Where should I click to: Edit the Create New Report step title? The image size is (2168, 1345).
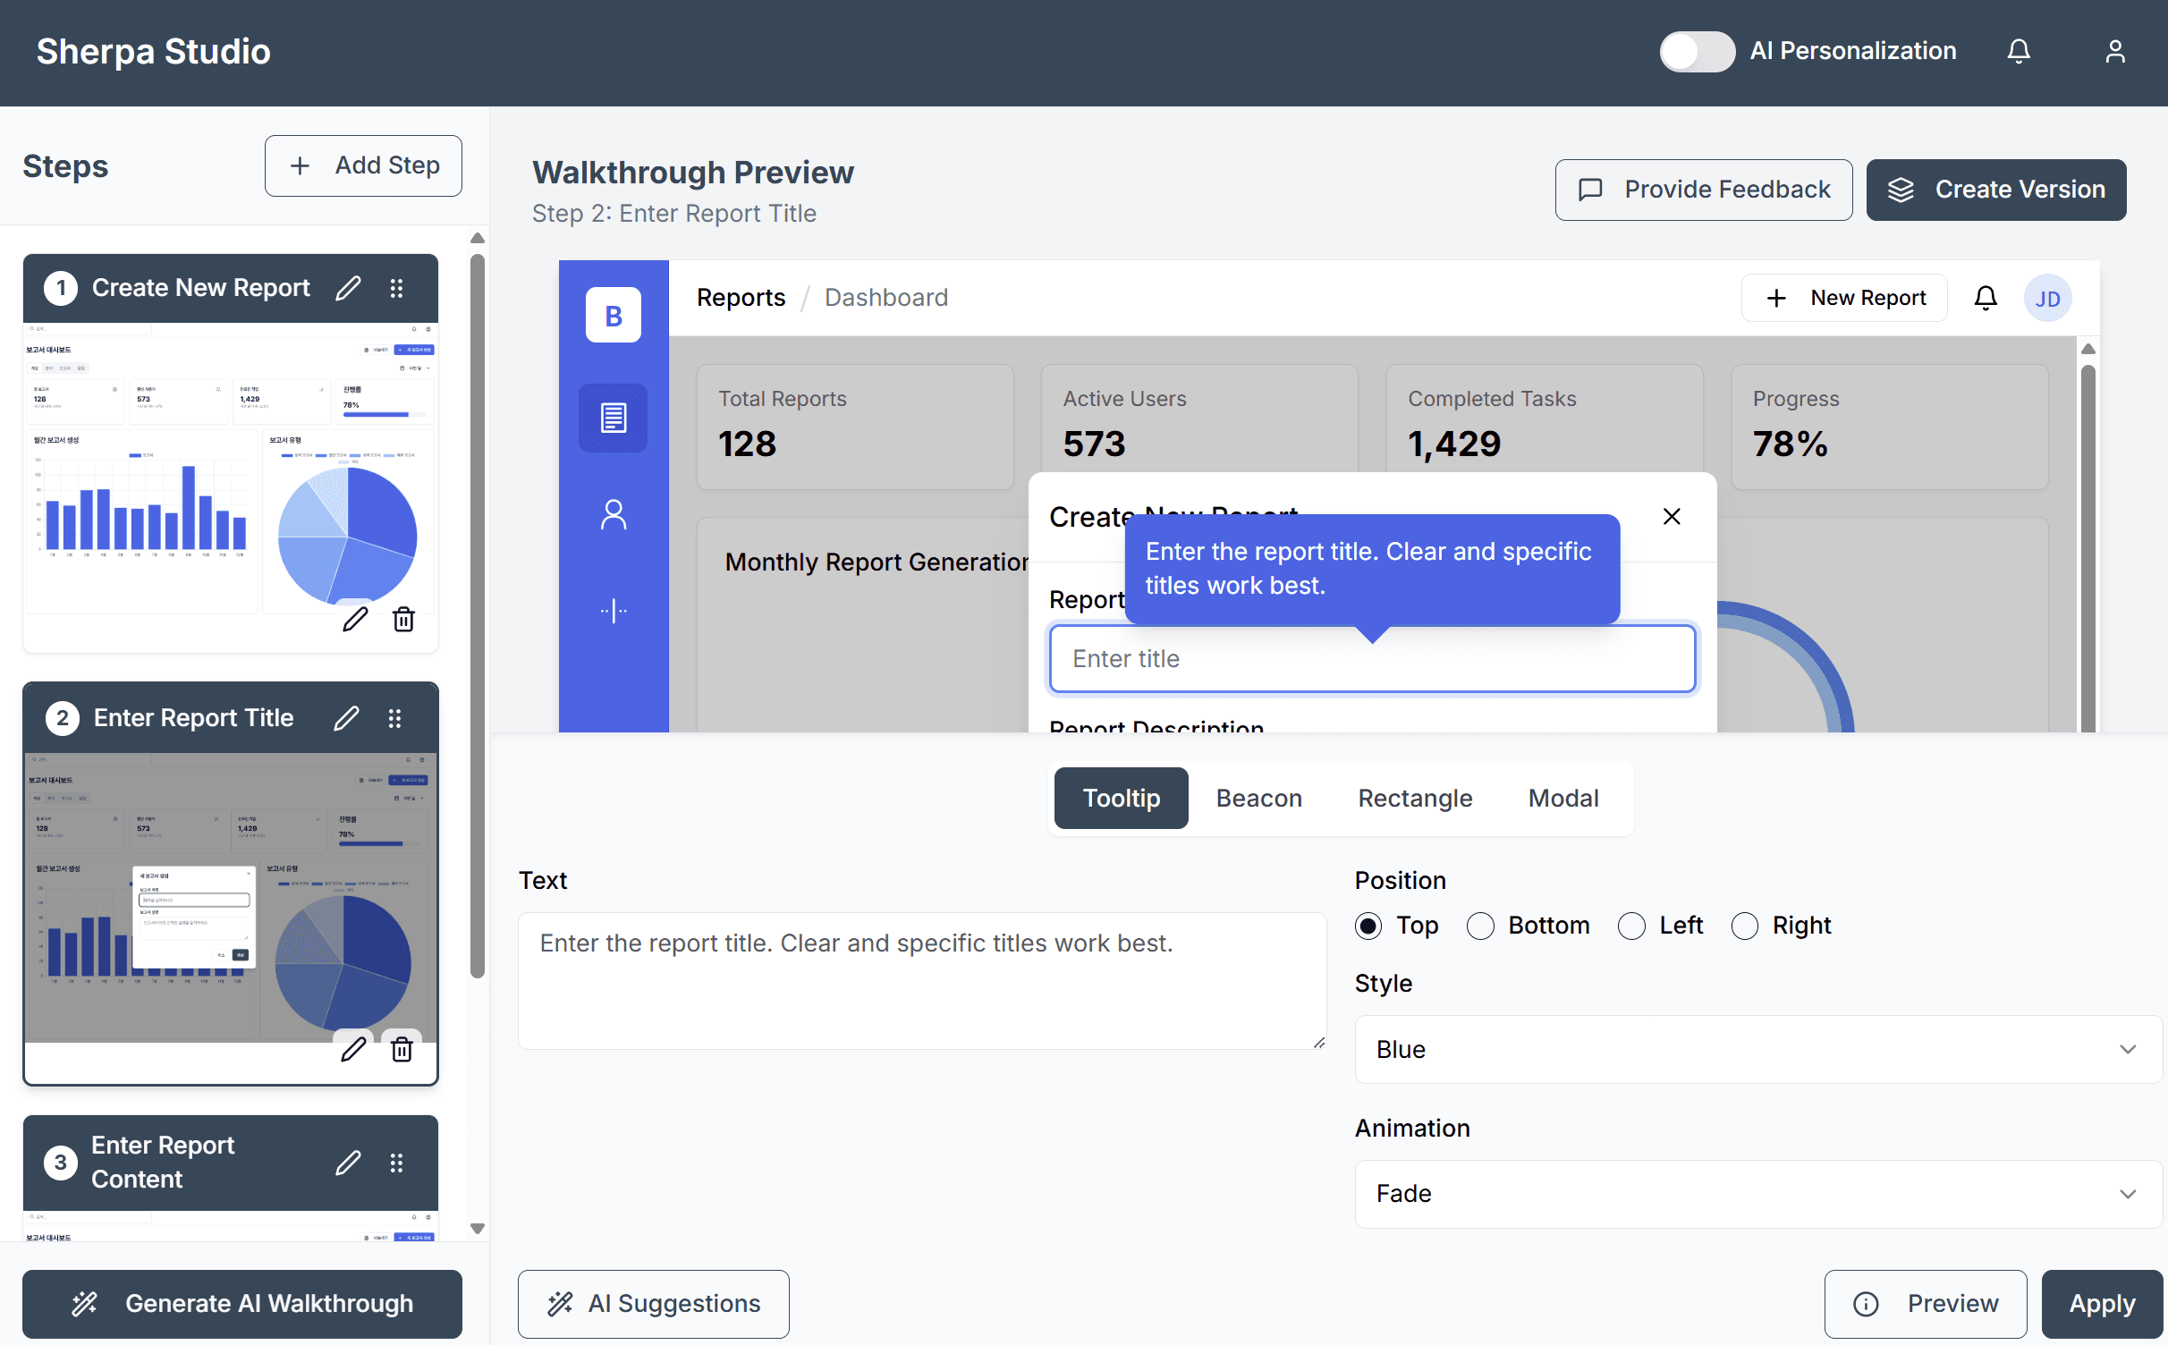click(x=348, y=288)
